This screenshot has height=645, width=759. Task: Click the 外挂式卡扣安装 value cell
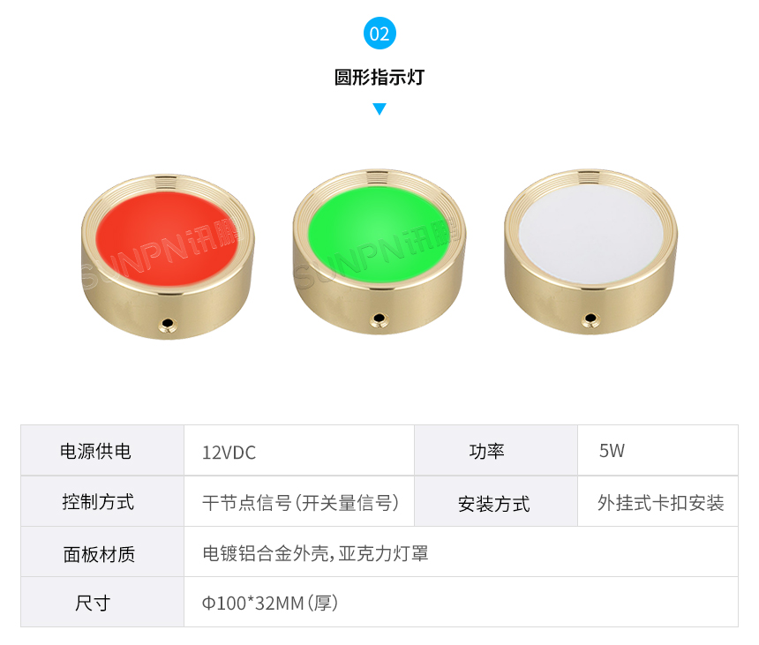(658, 501)
